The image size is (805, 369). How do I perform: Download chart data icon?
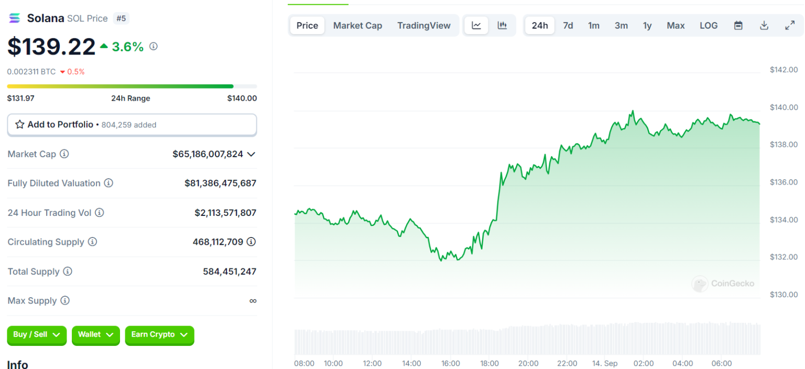coord(764,25)
